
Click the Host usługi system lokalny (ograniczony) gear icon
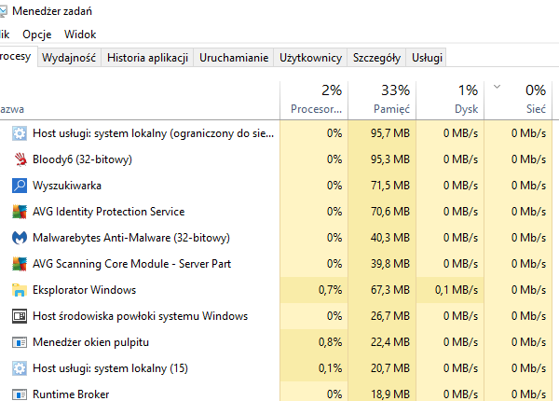pos(20,133)
